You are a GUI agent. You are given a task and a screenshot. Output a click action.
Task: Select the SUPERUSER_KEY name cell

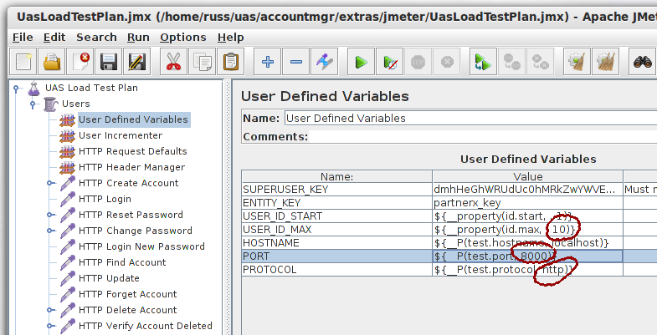337,190
